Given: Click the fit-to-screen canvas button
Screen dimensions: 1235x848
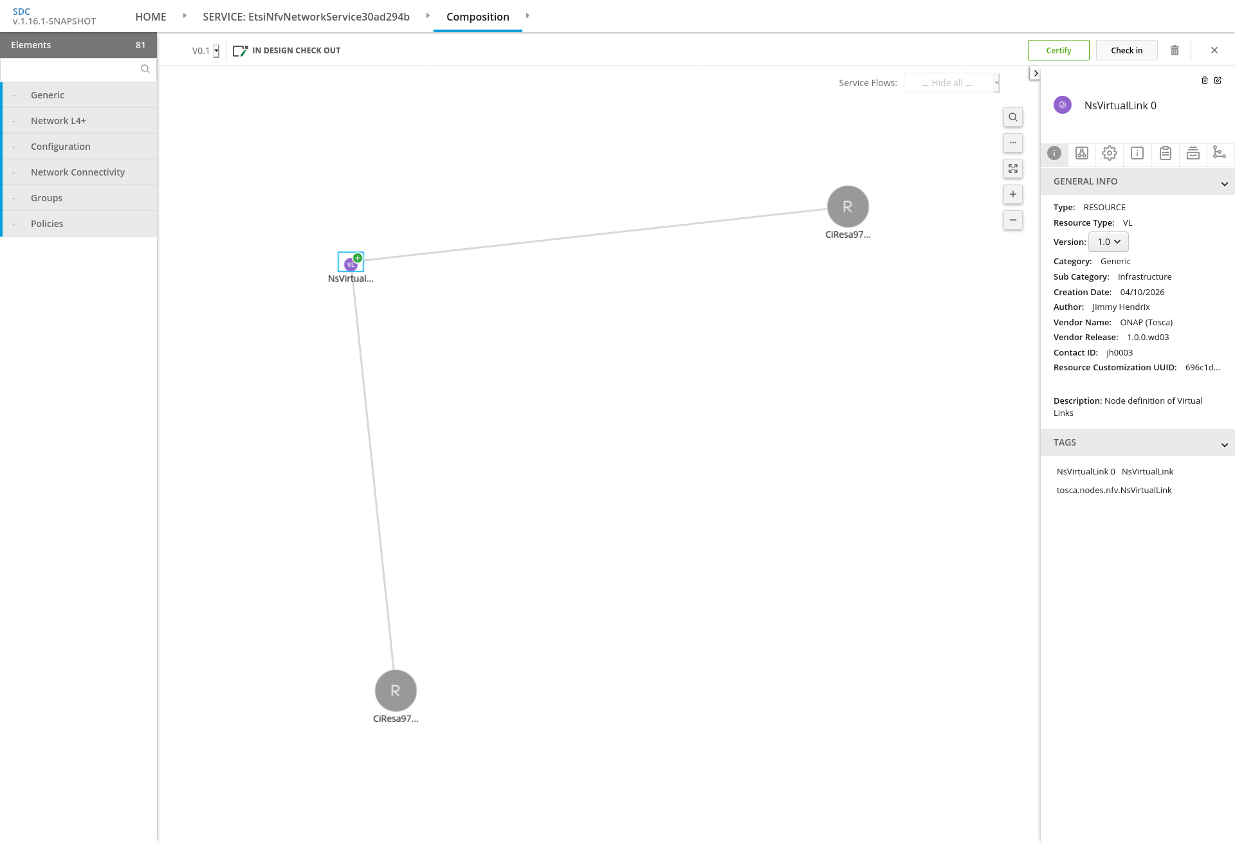Looking at the screenshot, I should pyautogui.click(x=1013, y=168).
